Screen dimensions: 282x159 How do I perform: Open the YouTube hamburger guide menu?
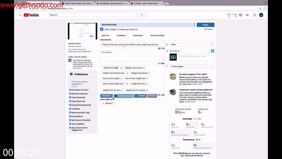click(20, 15)
